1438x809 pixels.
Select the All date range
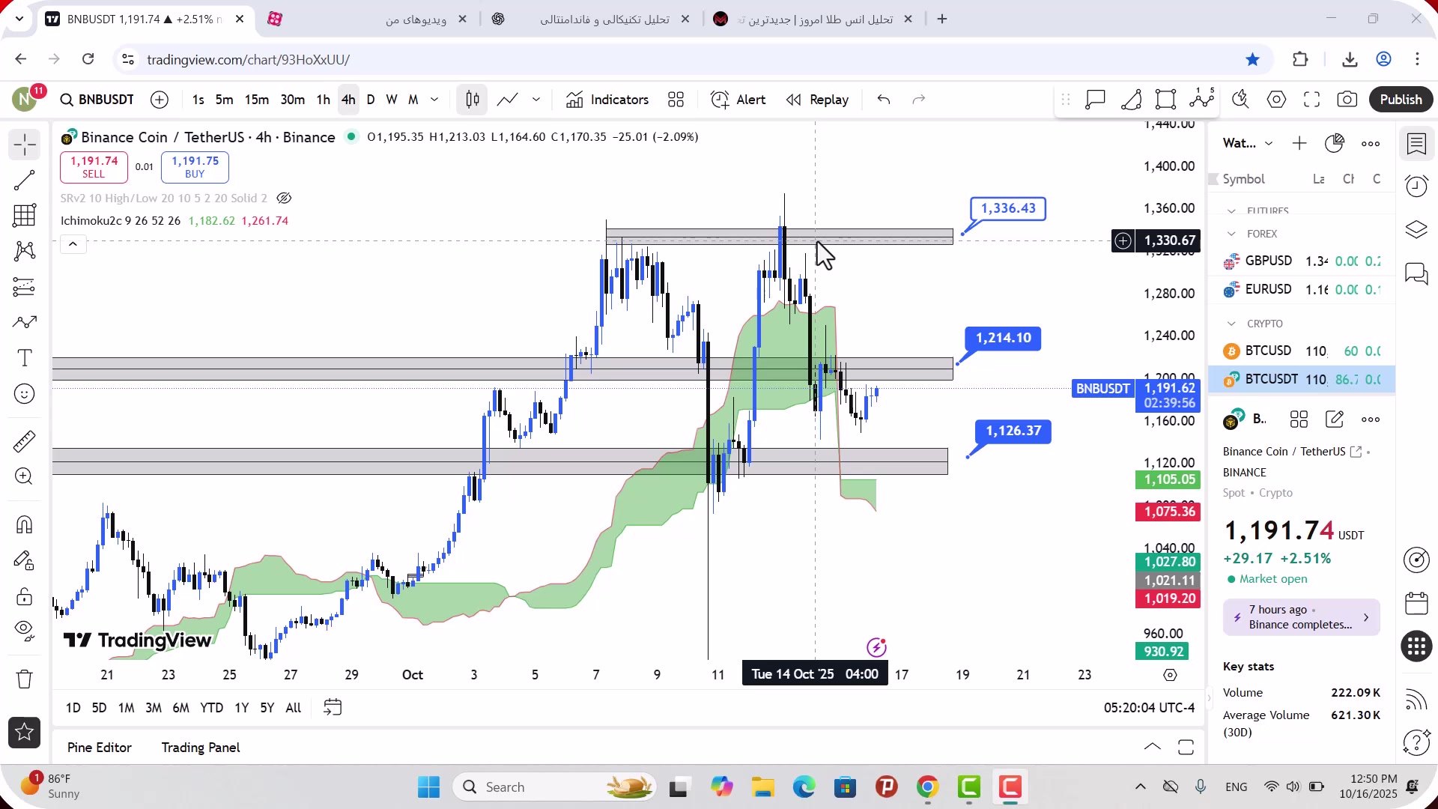(x=293, y=708)
